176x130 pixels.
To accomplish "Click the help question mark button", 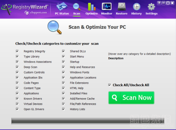I will (x=159, y=3).
